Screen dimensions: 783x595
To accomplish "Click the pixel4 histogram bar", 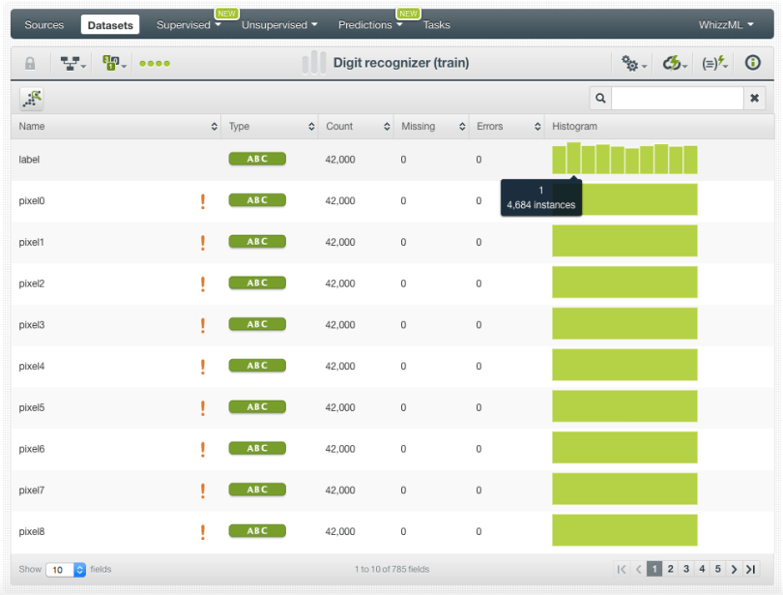I will (x=624, y=366).
